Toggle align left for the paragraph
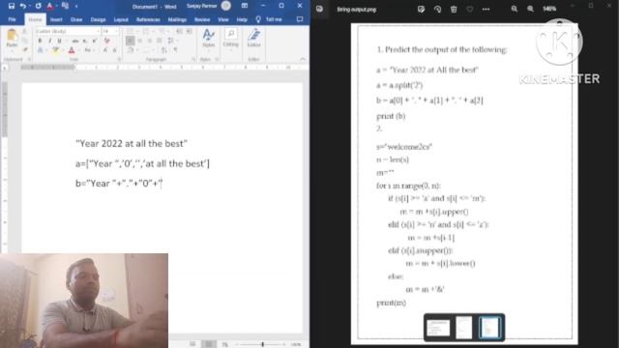The image size is (619, 348). click(x=130, y=41)
